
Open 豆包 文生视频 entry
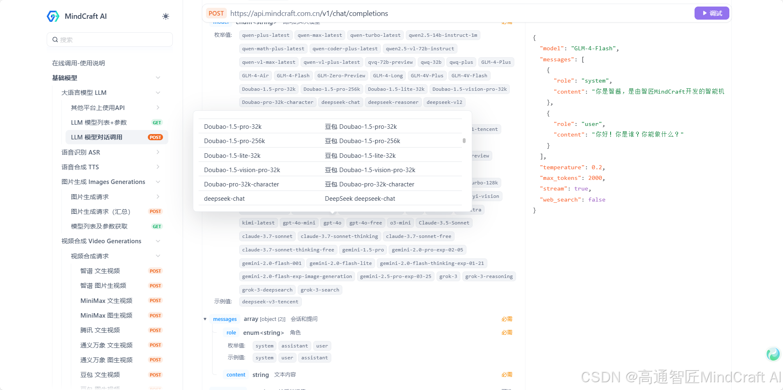point(122,375)
